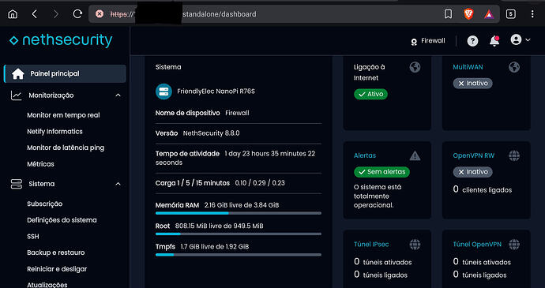
Task: Click the home icon beside Painel principal
Action: coord(17,73)
